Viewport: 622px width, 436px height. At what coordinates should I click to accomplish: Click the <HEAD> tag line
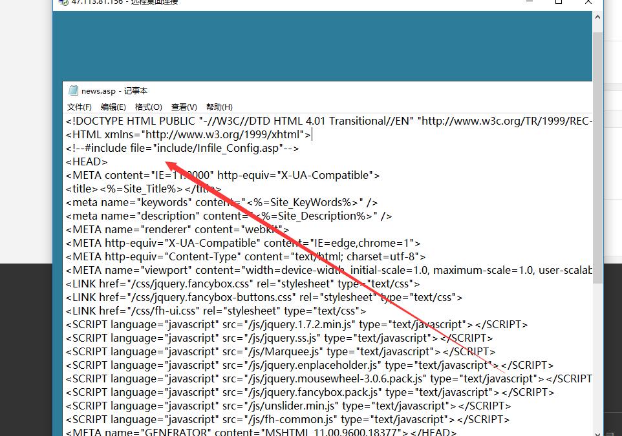click(87, 161)
